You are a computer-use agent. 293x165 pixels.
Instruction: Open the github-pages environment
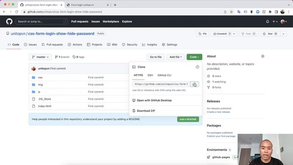pos(221,157)
